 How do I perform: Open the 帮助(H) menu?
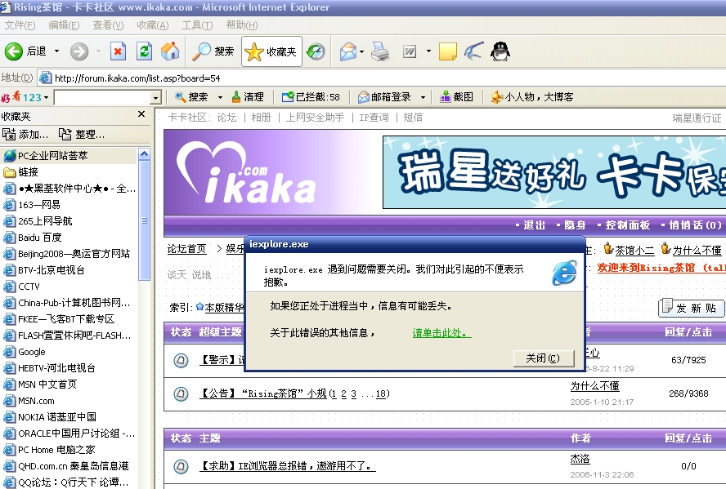coord(242,25)
